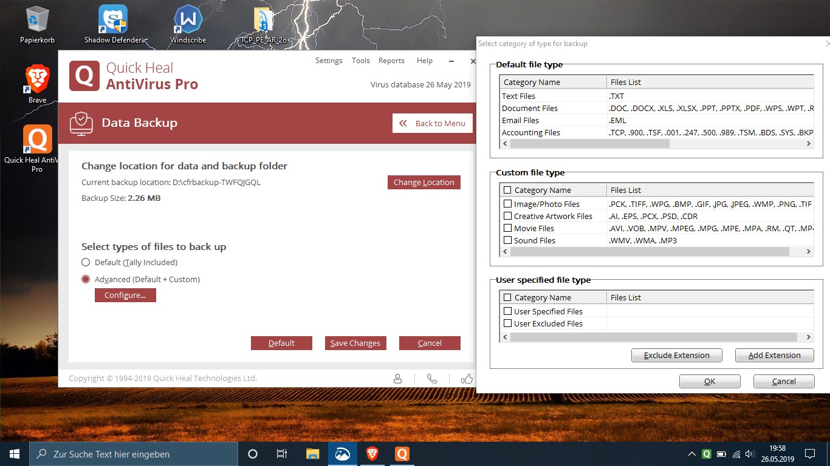Viewport: 830px width, 466px height.
Task: Open the Configure... button for advanced backup
Action: click(125, 295)
